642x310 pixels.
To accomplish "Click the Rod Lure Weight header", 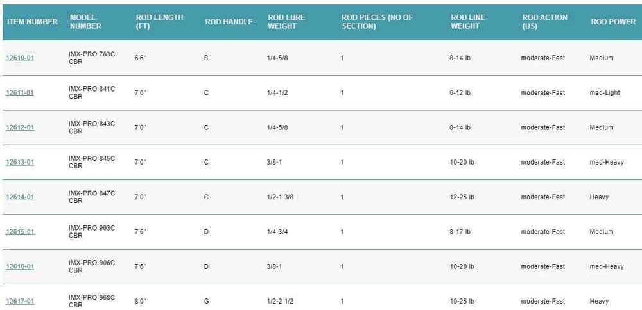I will pyautogui.click(x=285, y=22).
